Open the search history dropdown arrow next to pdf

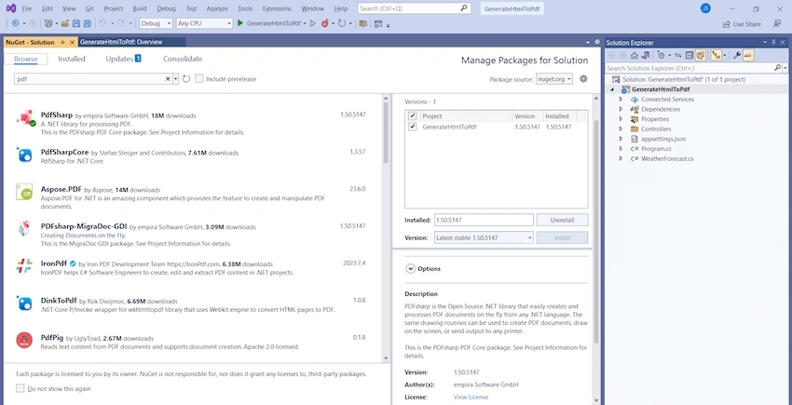click(x=175, y=79)
